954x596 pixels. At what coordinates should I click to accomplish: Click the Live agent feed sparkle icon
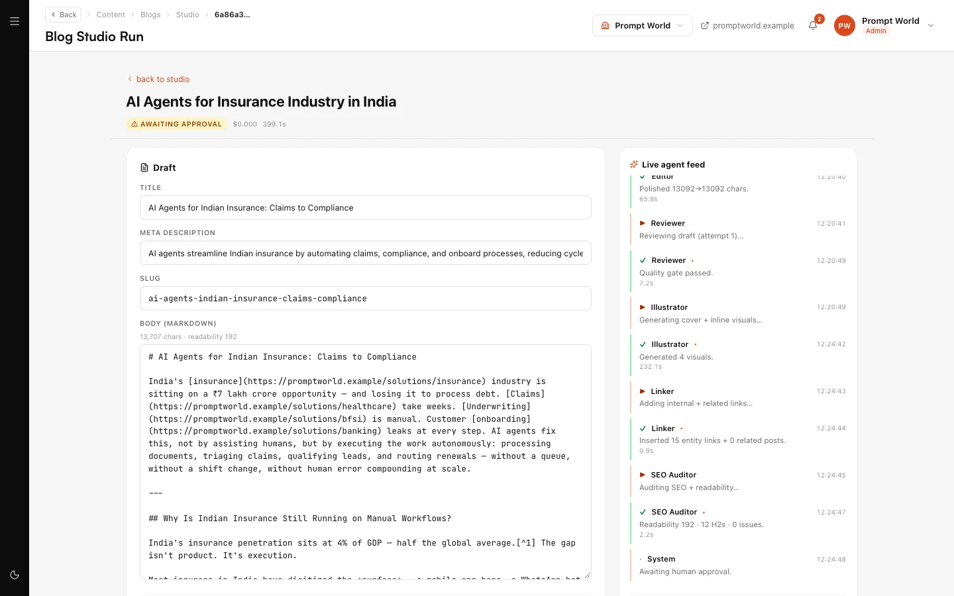point(634,164)
